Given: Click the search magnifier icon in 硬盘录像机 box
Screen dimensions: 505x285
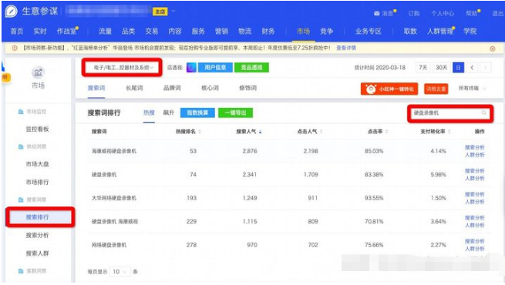Looking at the screenshot, I should [483, 112].
